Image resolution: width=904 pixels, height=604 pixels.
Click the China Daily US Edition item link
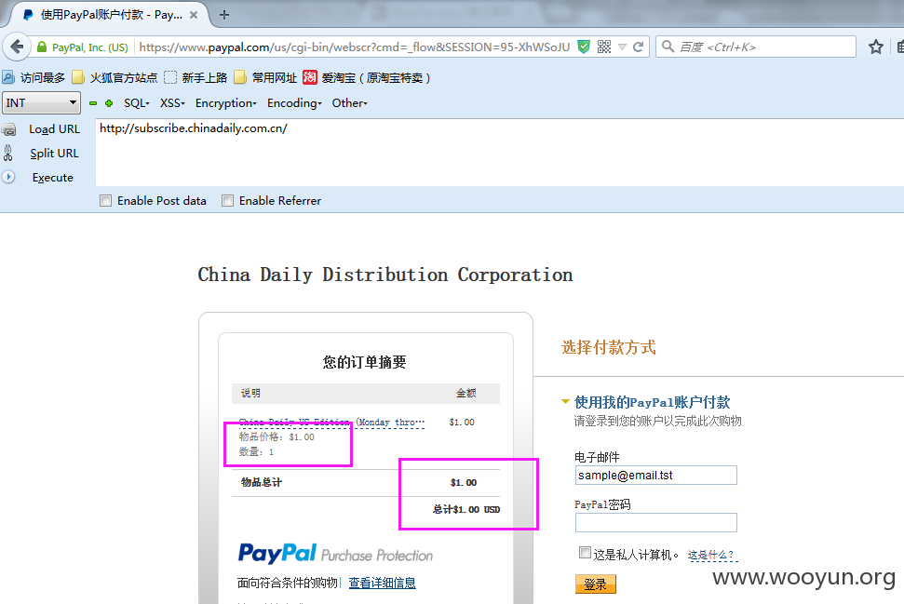click(x=331, y=422)
